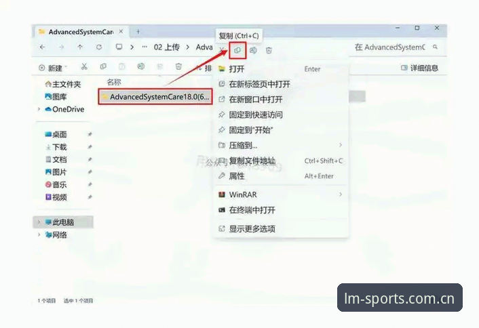This screenshot has width=479, height=328.
Task: Open 图片 in the sidebar
Action: coord(56,171)
